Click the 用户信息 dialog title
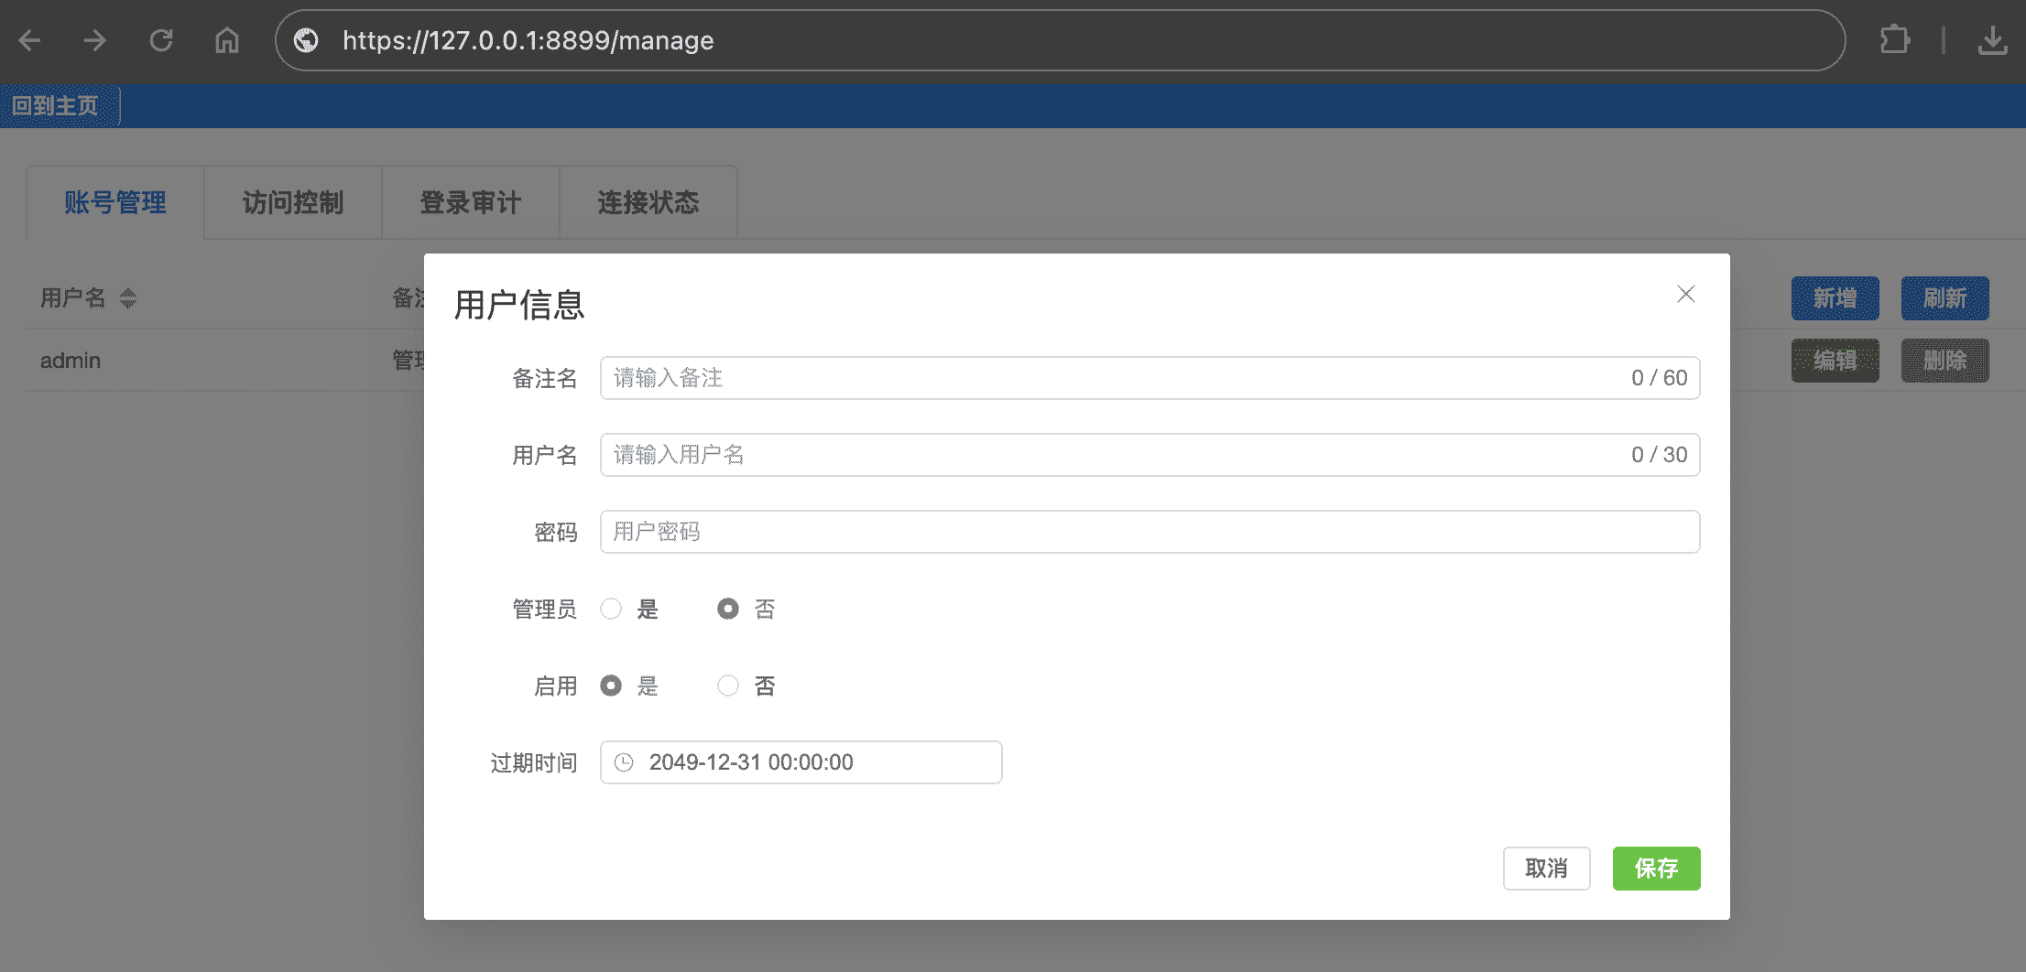Image resolution: width=2026 pixels, height=972 pixels. point(519,305)
